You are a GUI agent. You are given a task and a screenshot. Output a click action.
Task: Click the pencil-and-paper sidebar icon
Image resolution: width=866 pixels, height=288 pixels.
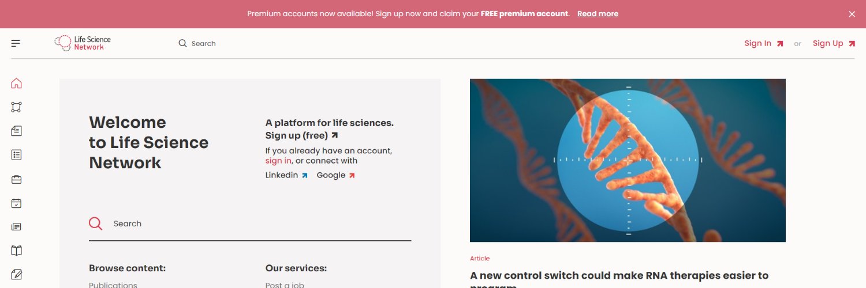point(16,274)
